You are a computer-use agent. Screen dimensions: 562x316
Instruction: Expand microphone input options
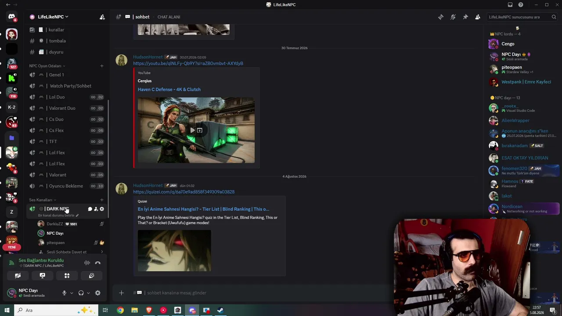pyautogui.click(x=72, y=293)
